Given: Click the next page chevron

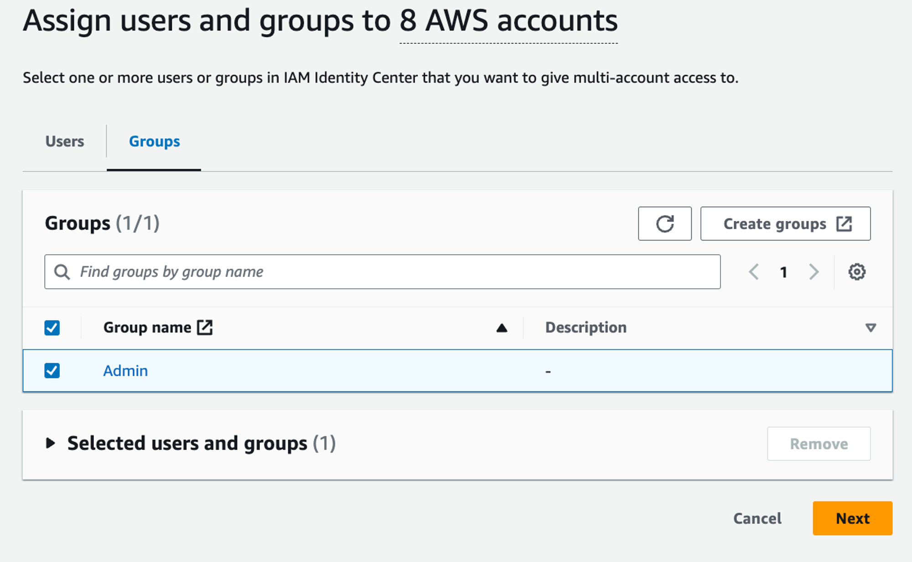Looking at the screenshot, I should [814, 272].
